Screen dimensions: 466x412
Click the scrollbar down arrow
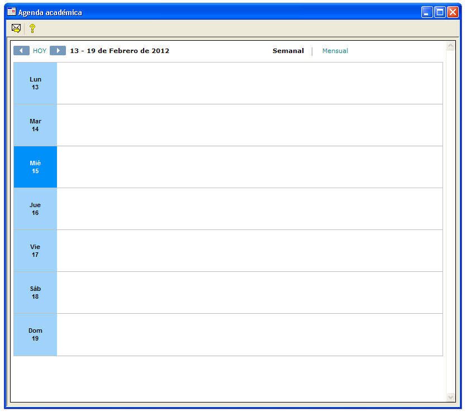coord(450,397)
